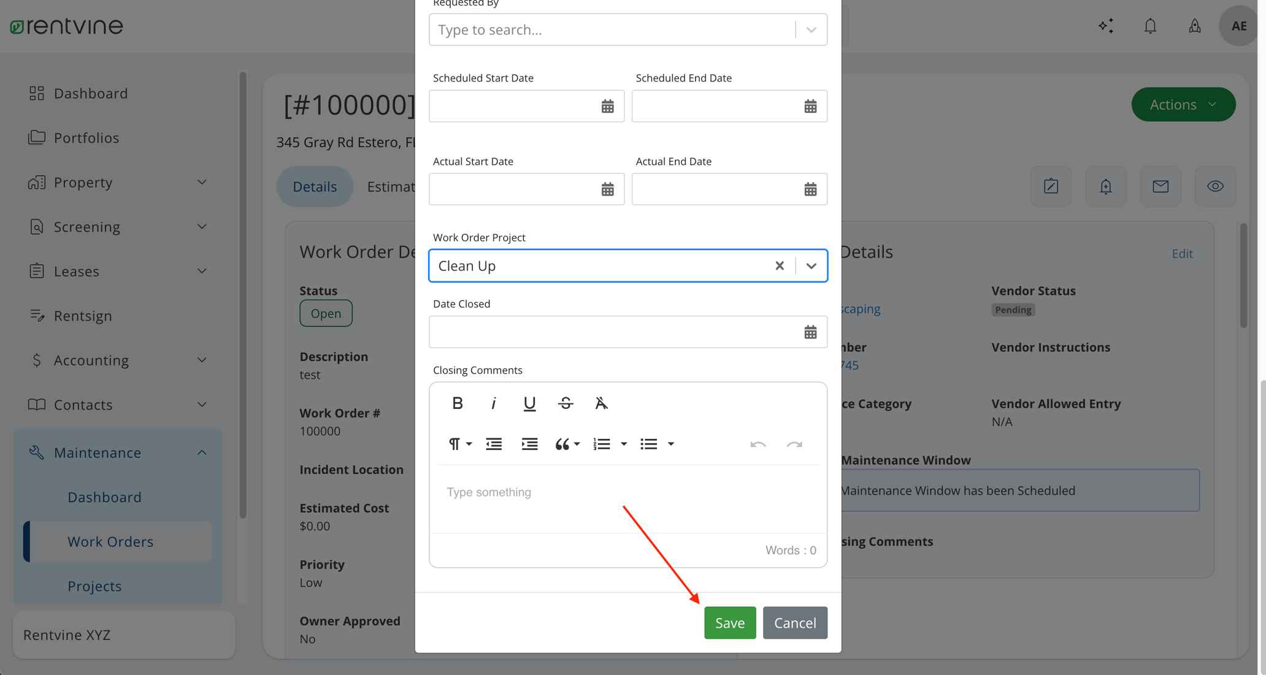This screenshot has width=1266, height=675.
Task: Open the Requested By search dropdown
Action: pyautogui.click(x=811, y=29)
